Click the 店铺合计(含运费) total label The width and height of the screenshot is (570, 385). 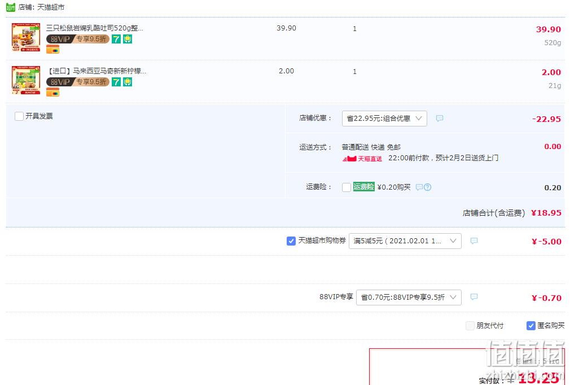pyautogui.click(x=494, y=213)
